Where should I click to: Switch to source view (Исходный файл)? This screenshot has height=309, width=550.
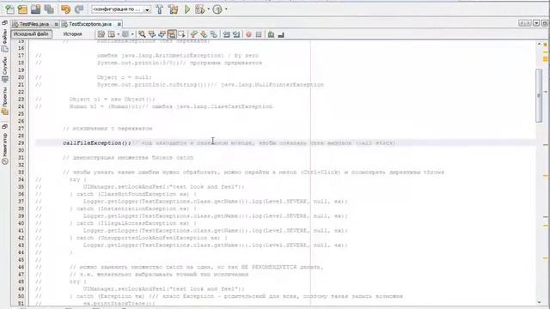(x=31, y=34)
